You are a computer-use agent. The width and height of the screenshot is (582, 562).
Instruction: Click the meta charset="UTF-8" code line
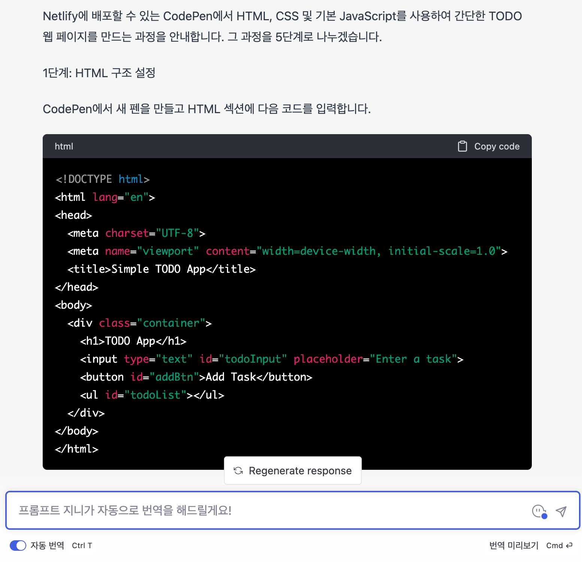coord(136,233)
